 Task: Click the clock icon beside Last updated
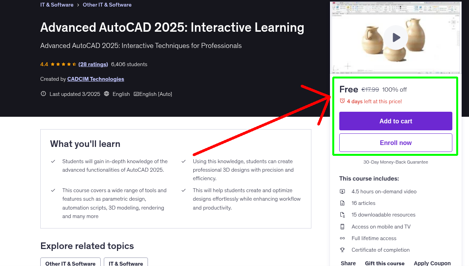[x=43, y=94]
